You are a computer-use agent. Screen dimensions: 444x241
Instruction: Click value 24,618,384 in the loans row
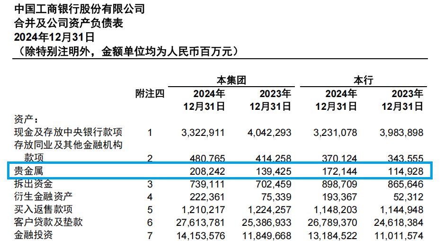[x=399, y=223]
